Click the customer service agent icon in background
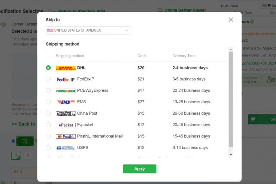The width and height of the screenshot is (276, 184). pos(271,80)
